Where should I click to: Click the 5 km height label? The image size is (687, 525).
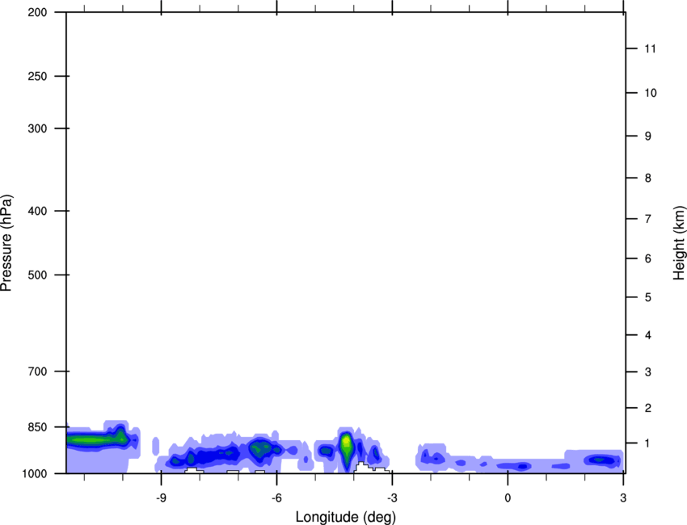[647, 297]
